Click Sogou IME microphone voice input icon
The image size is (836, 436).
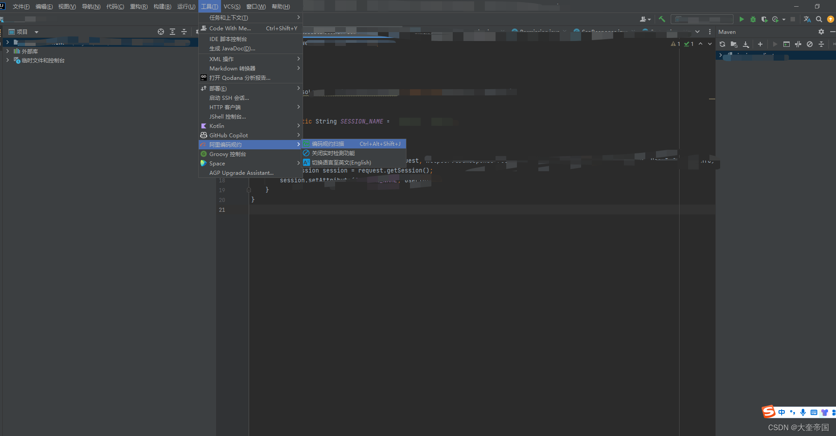point(803,412)
